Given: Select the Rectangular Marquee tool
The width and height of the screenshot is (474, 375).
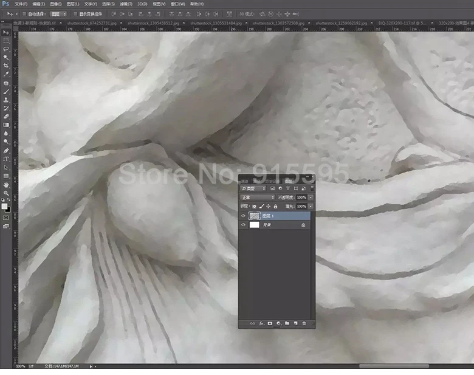Looking at the screenshot, I should 6,41.
